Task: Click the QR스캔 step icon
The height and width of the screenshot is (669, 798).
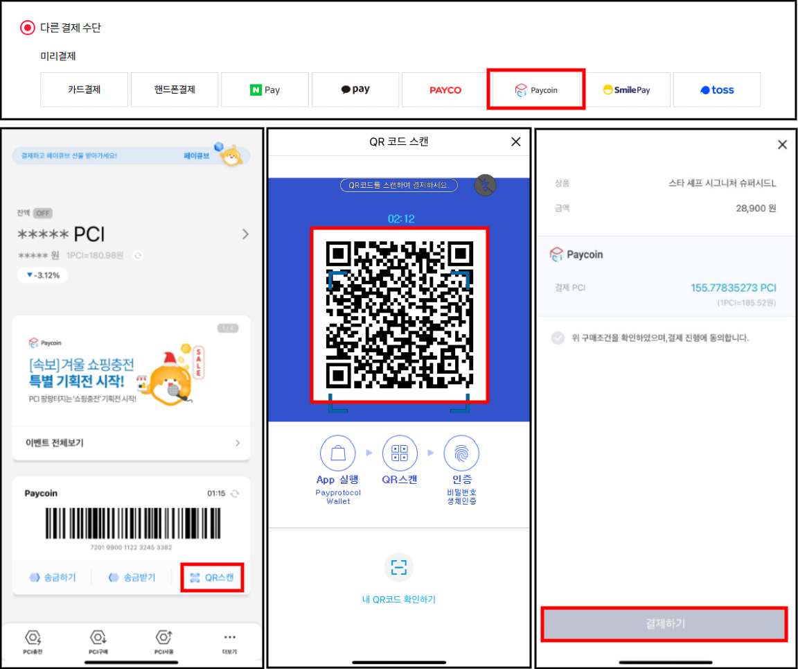Action: 400,453
